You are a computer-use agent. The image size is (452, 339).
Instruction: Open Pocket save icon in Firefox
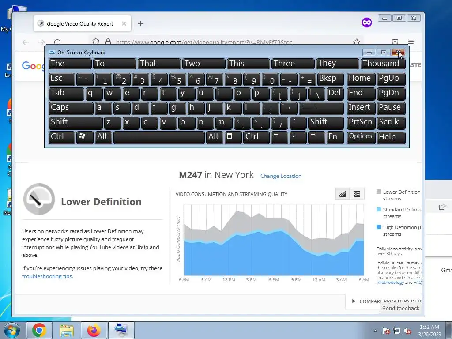click(x=395, y=42)
